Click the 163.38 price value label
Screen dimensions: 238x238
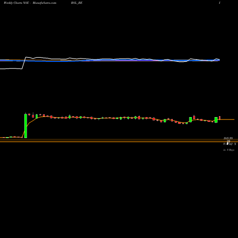[x=228, y=139]
